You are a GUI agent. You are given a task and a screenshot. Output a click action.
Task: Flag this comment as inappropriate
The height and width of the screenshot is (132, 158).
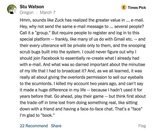[142, 126]
